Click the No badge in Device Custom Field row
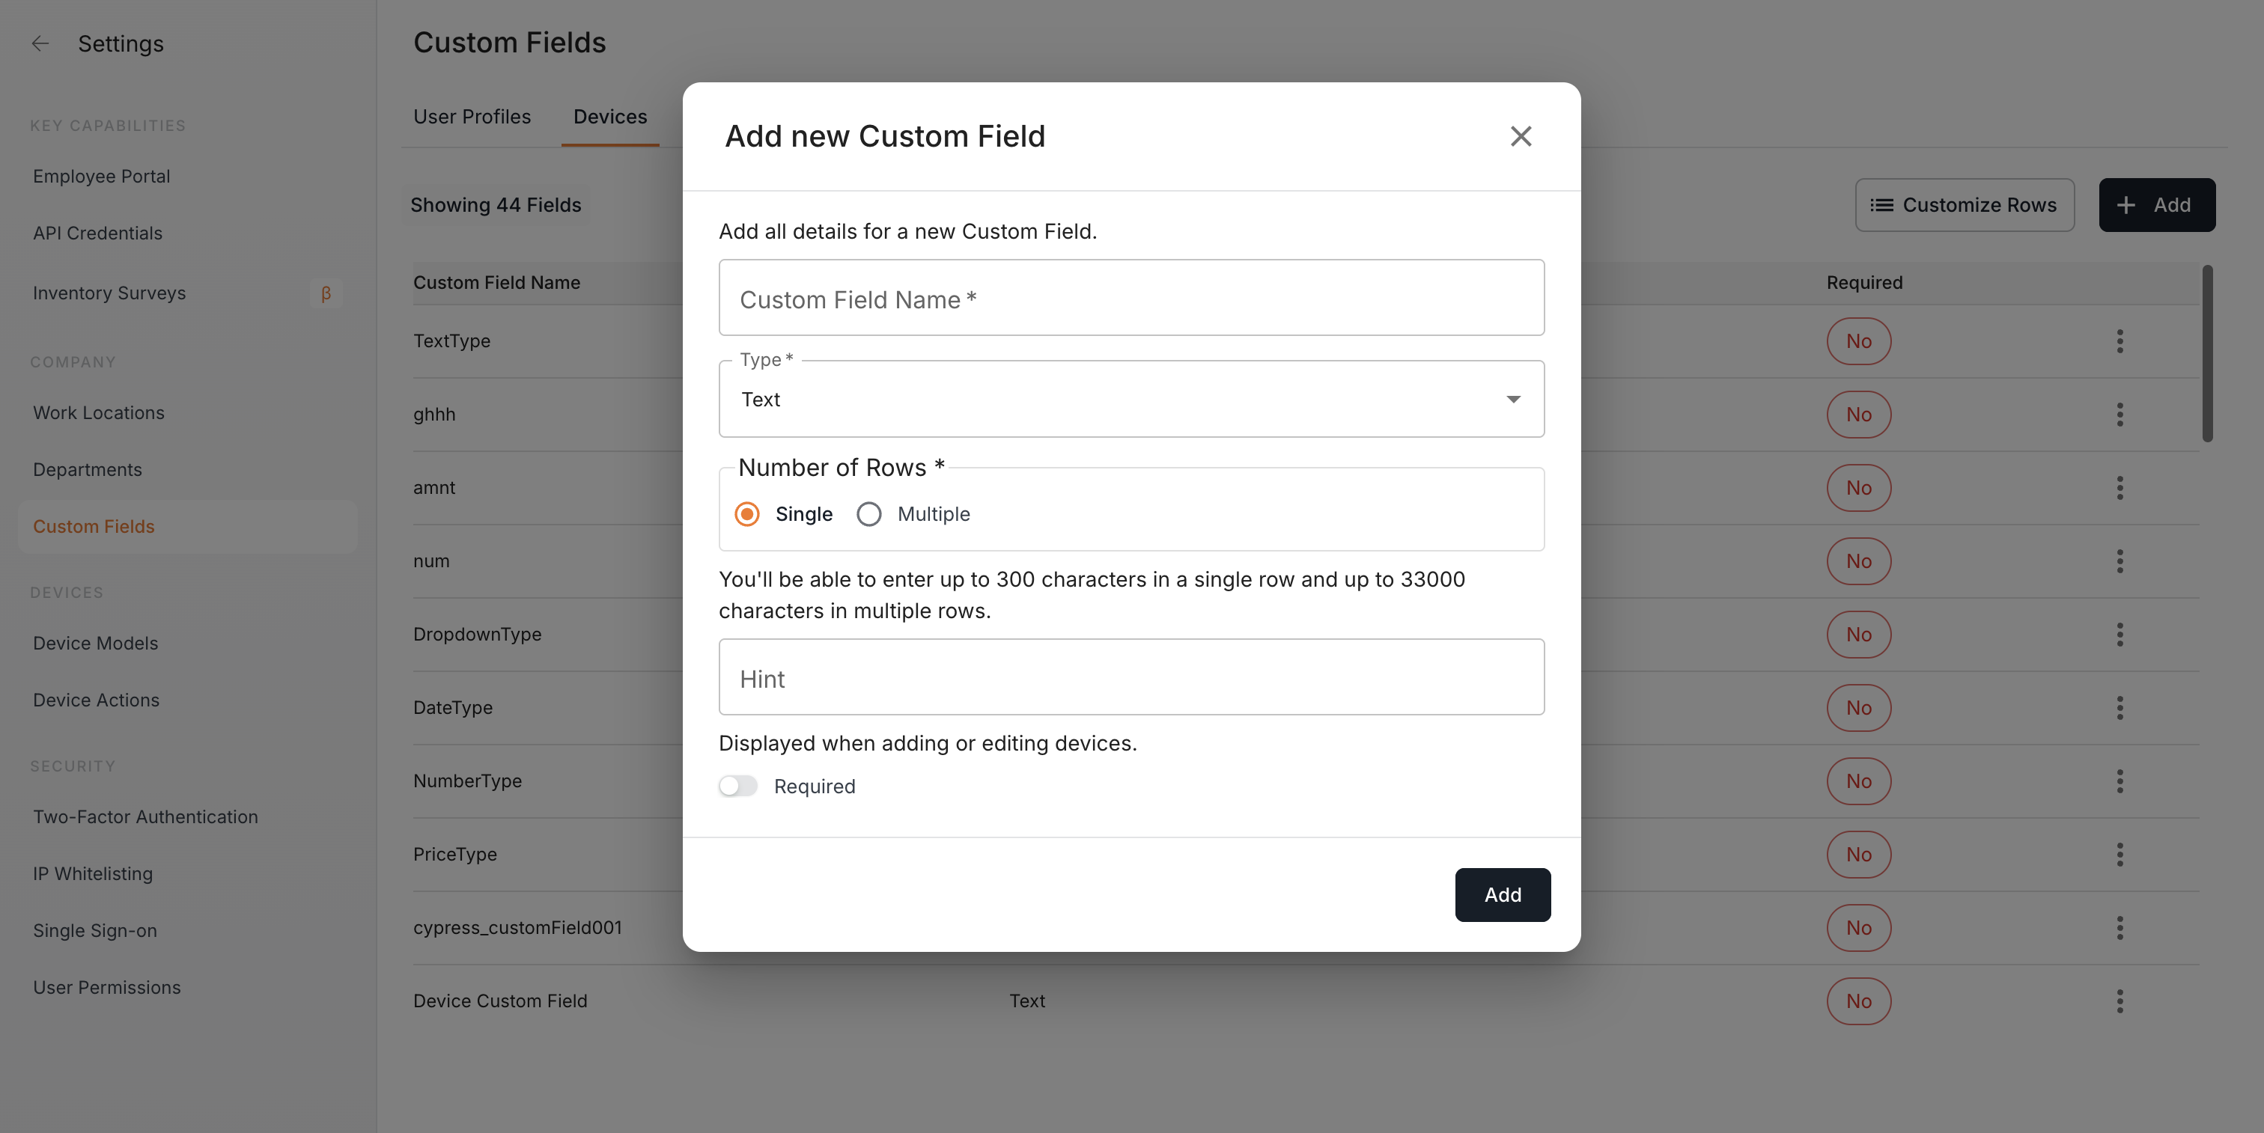 [1859, 1001]
